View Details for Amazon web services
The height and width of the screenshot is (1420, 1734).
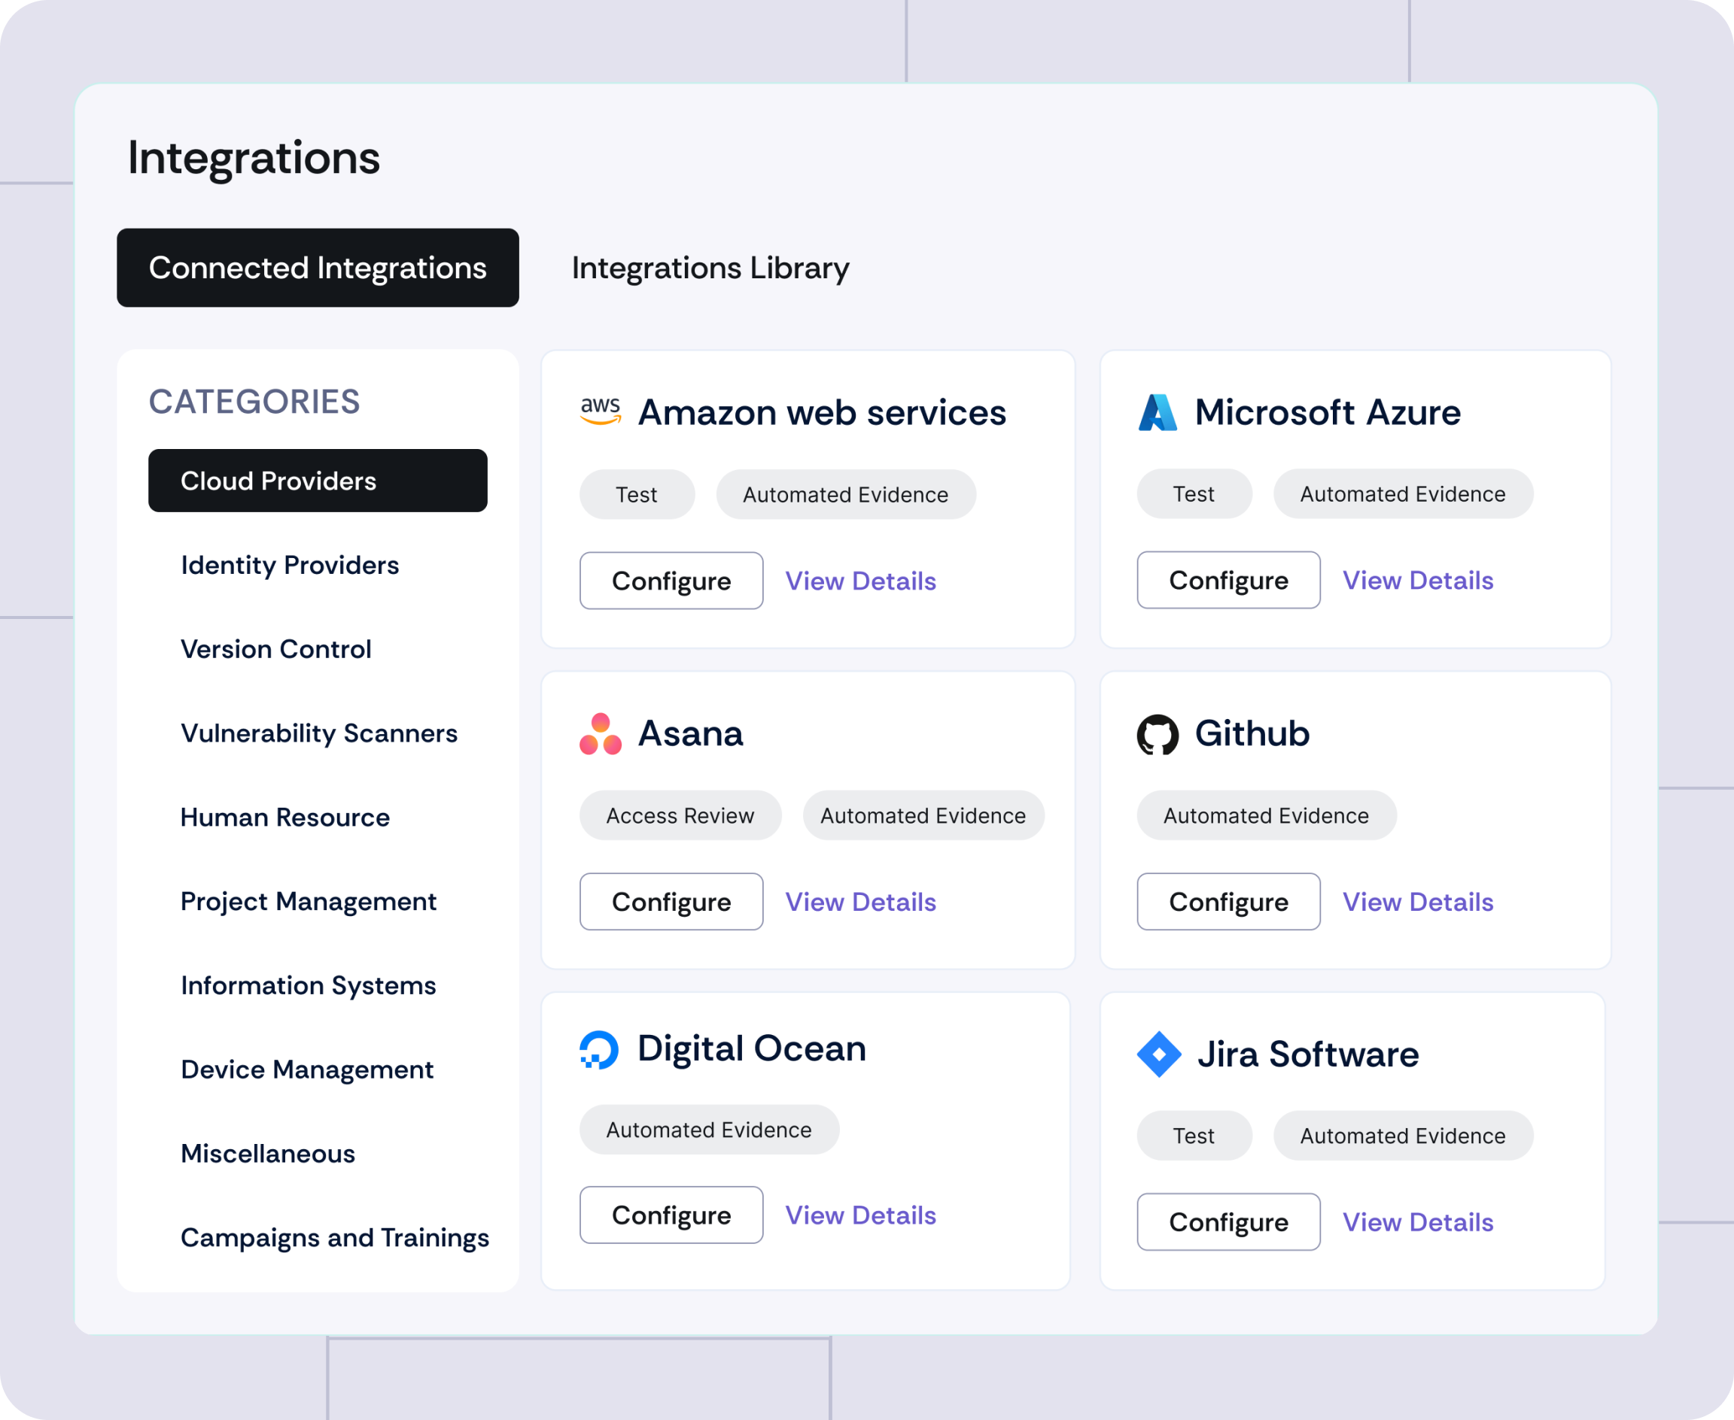point(861,581)
